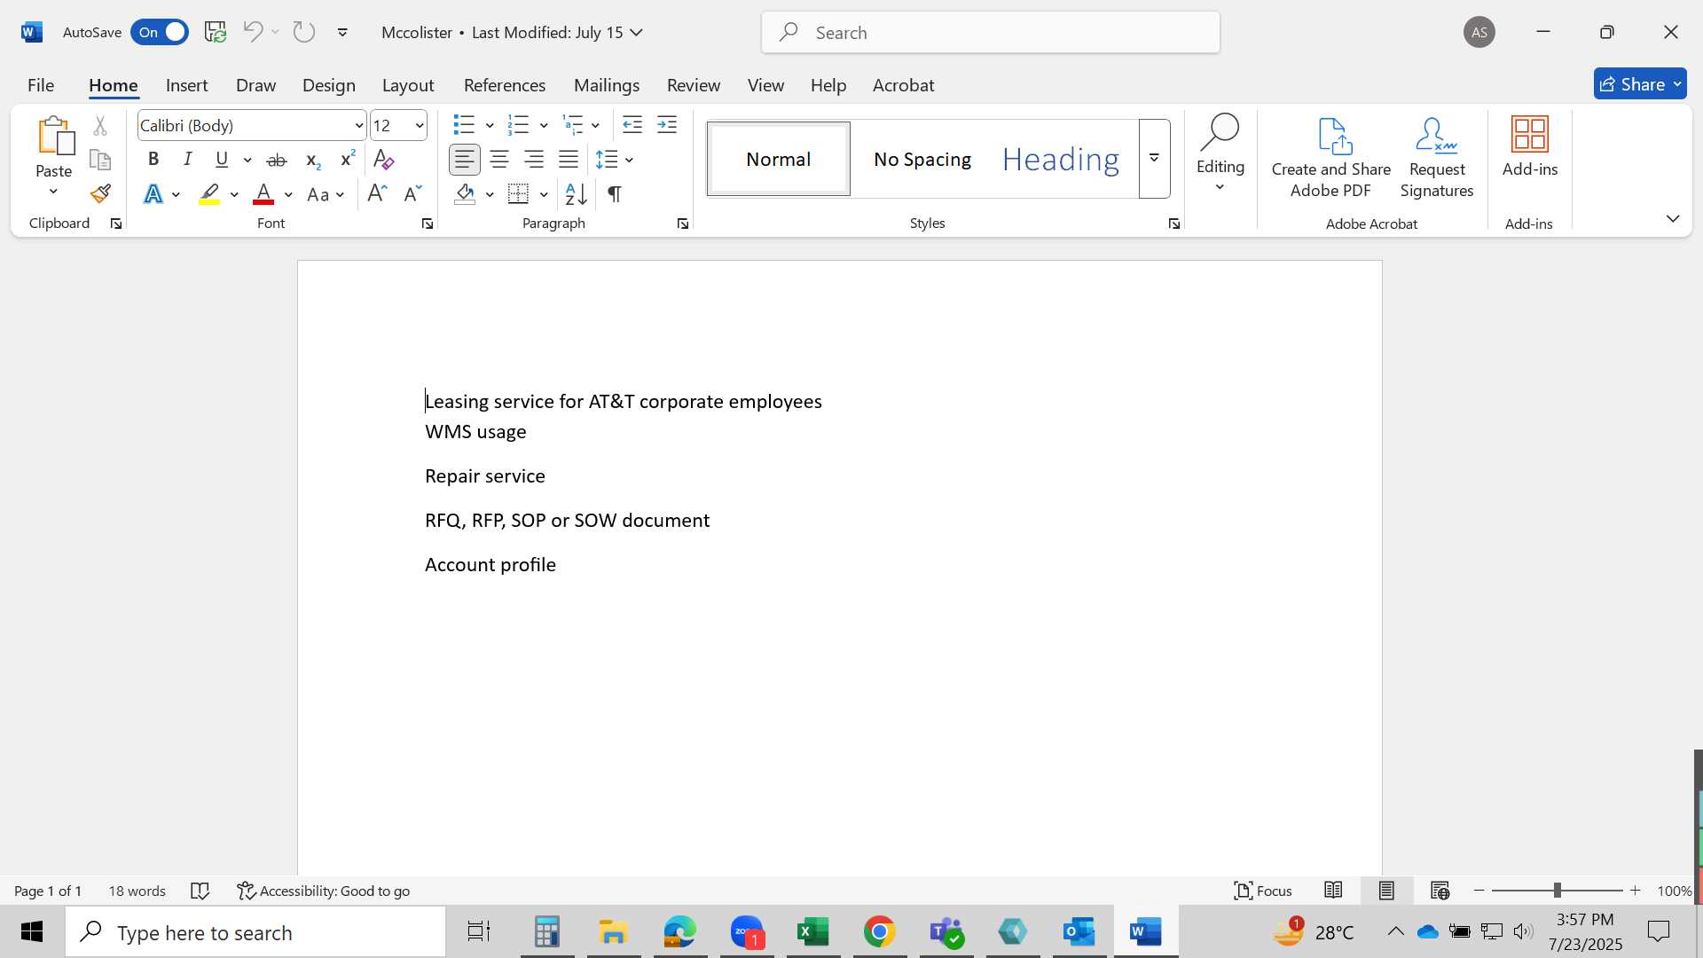Click the Focus mode button
This screenshot has width=1703, height=958.
[1263, 891]
